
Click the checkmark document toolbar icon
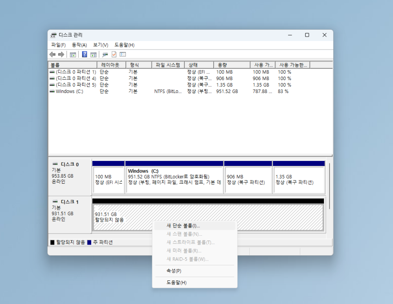tap(114, 54)
